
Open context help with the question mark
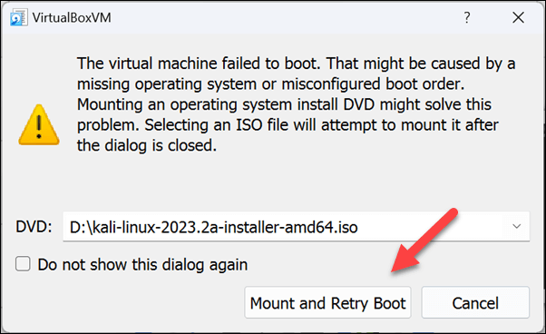pyautogui.click(x=467, y=17)
